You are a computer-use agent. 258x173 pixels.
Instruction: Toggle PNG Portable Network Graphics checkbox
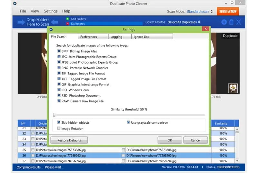tap(59, 68)
